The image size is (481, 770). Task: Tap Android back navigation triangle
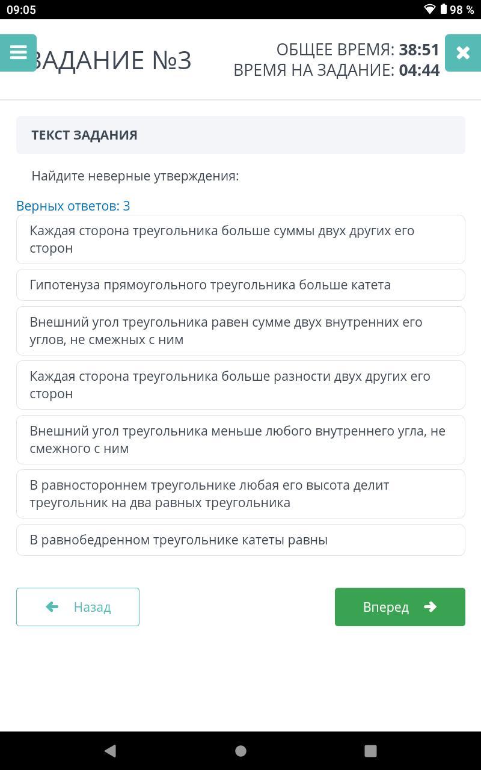pos(110,750)
